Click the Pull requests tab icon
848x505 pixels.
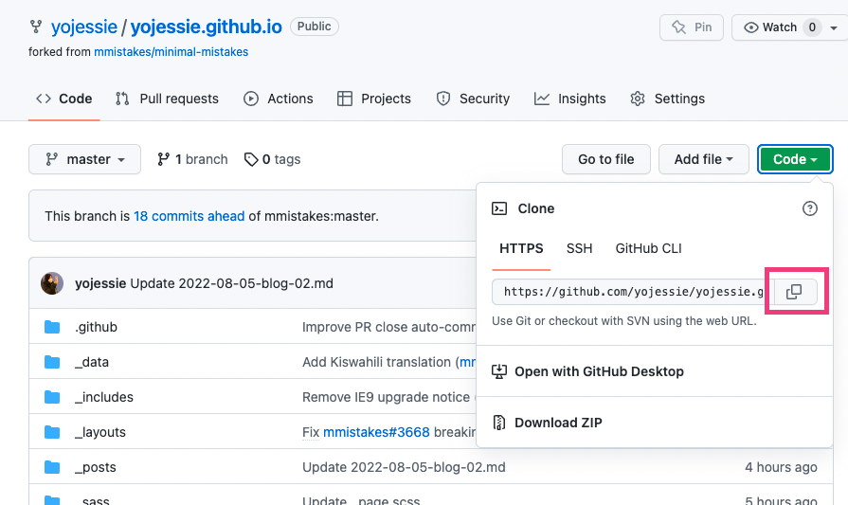click(122, 99)
